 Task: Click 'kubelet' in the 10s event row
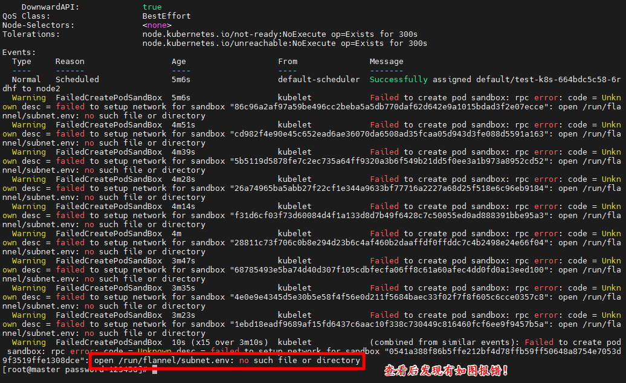click(295, 343)
